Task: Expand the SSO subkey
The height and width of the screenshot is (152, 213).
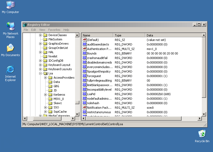Action: 45,107
